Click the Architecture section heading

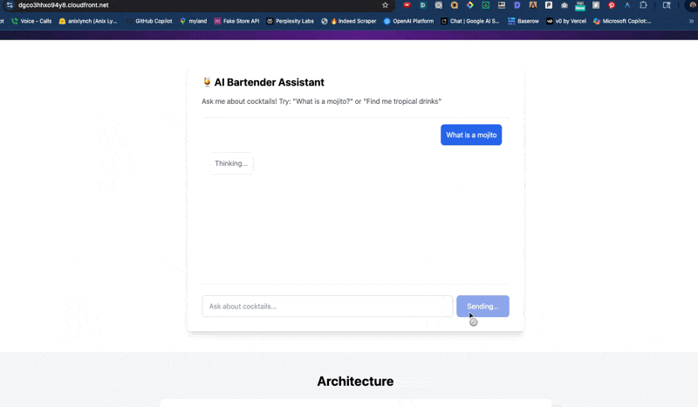pyautogui.click(x=355, y=381)
